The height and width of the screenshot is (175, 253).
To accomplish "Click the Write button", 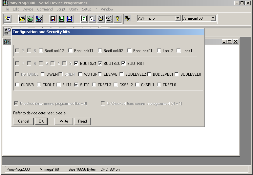I will pyautogui.click(x=64, y=121).
